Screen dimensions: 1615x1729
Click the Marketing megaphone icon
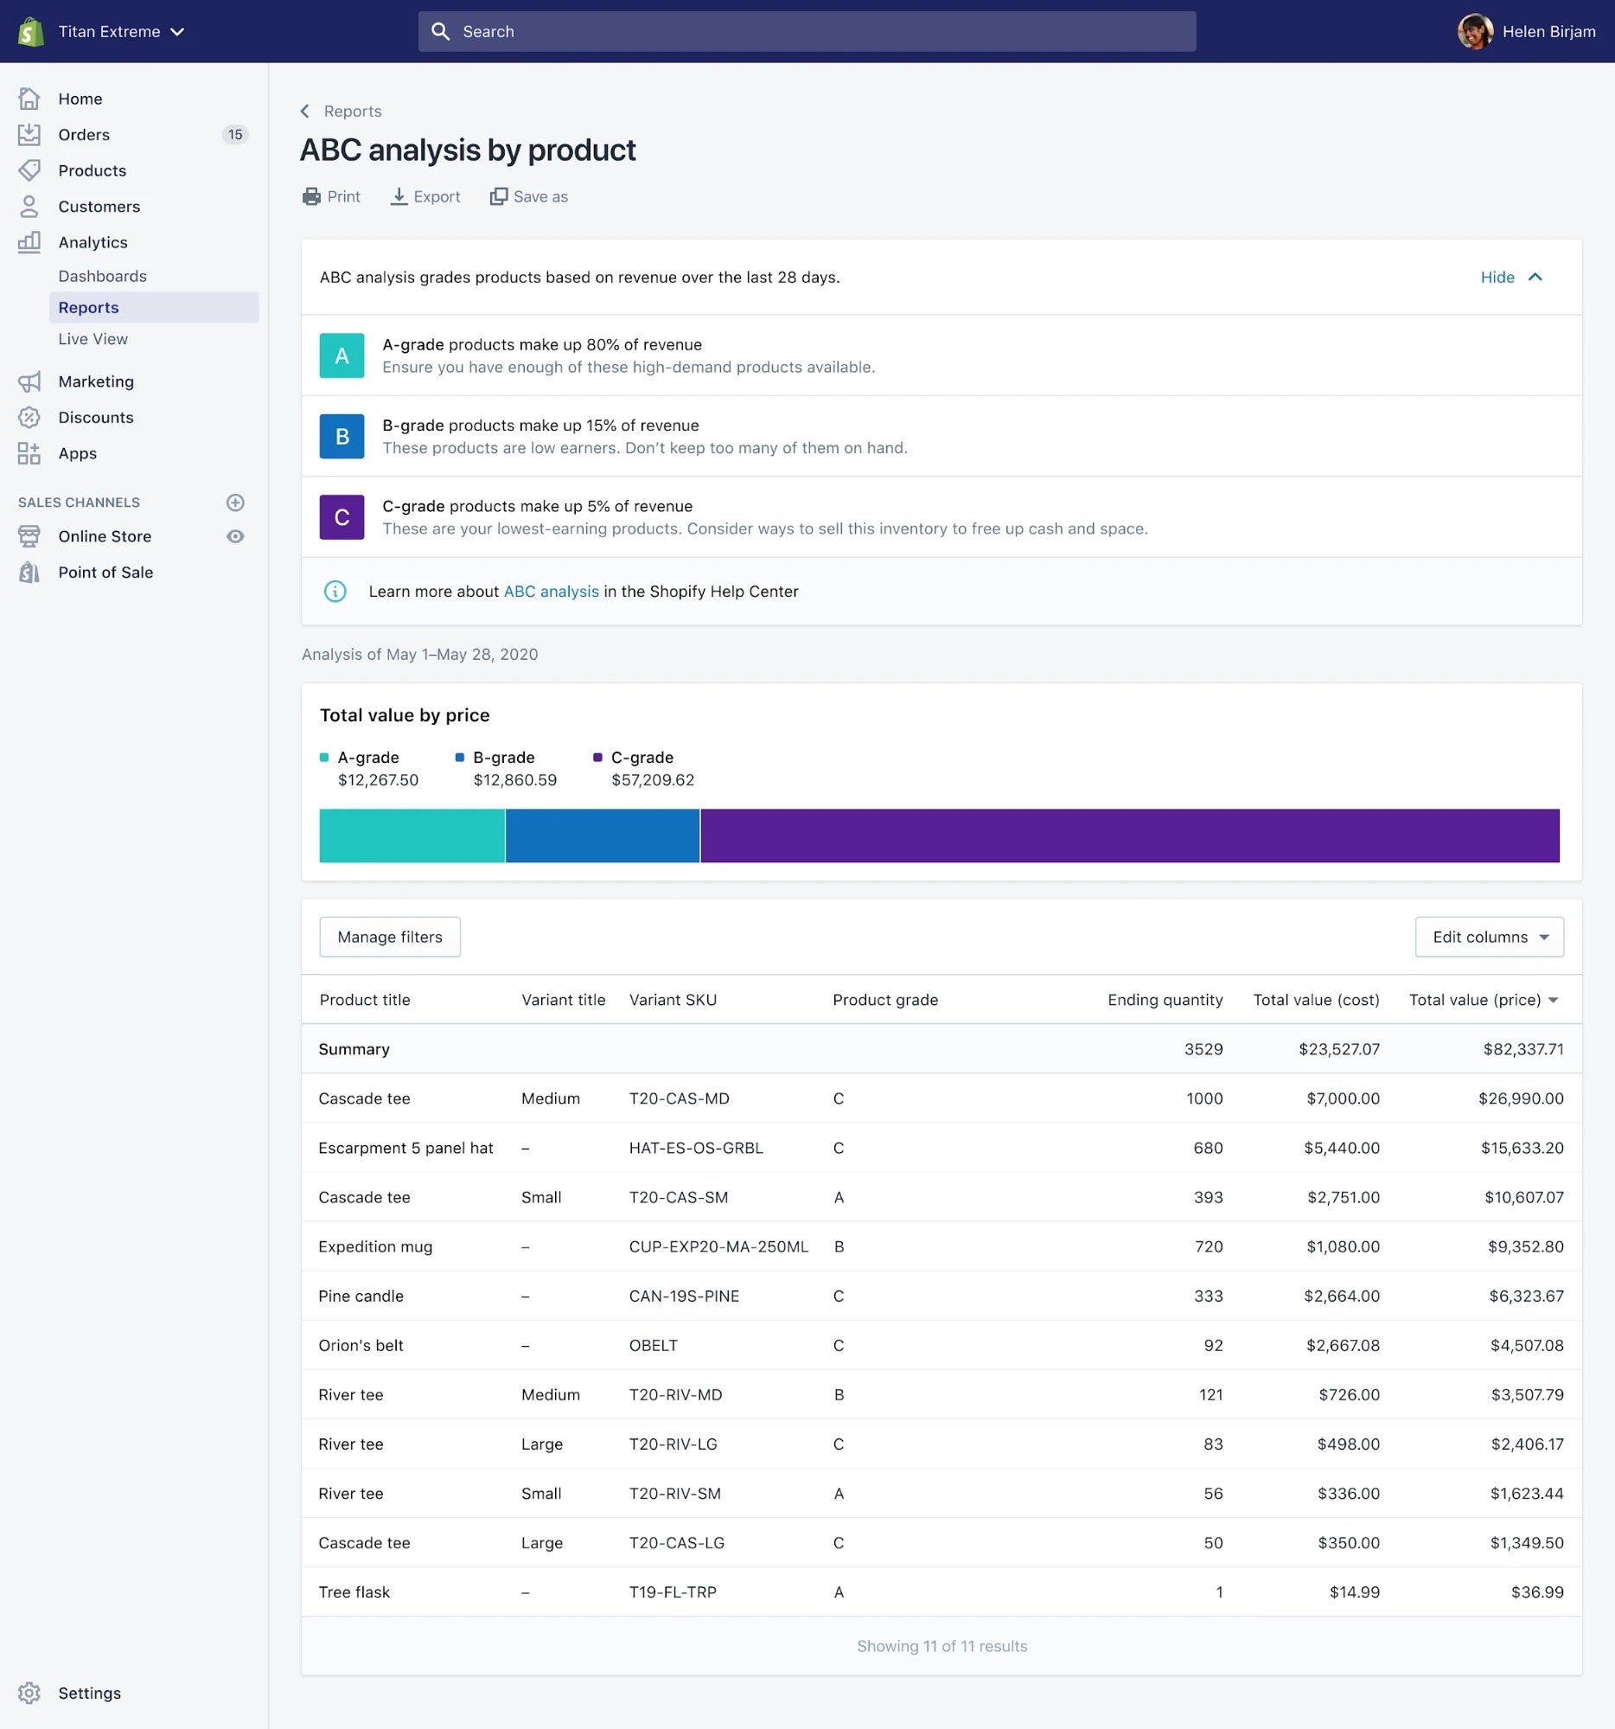point(29,381)
